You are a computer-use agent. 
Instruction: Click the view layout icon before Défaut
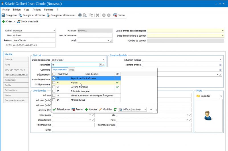[x=120, y=110]
